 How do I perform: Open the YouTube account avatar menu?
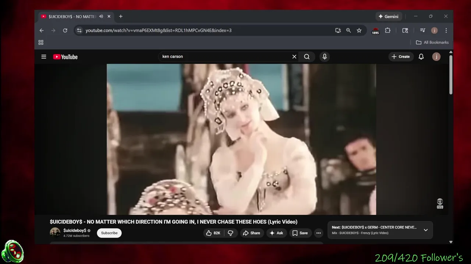pyautogui.click(x=436, y=56)
